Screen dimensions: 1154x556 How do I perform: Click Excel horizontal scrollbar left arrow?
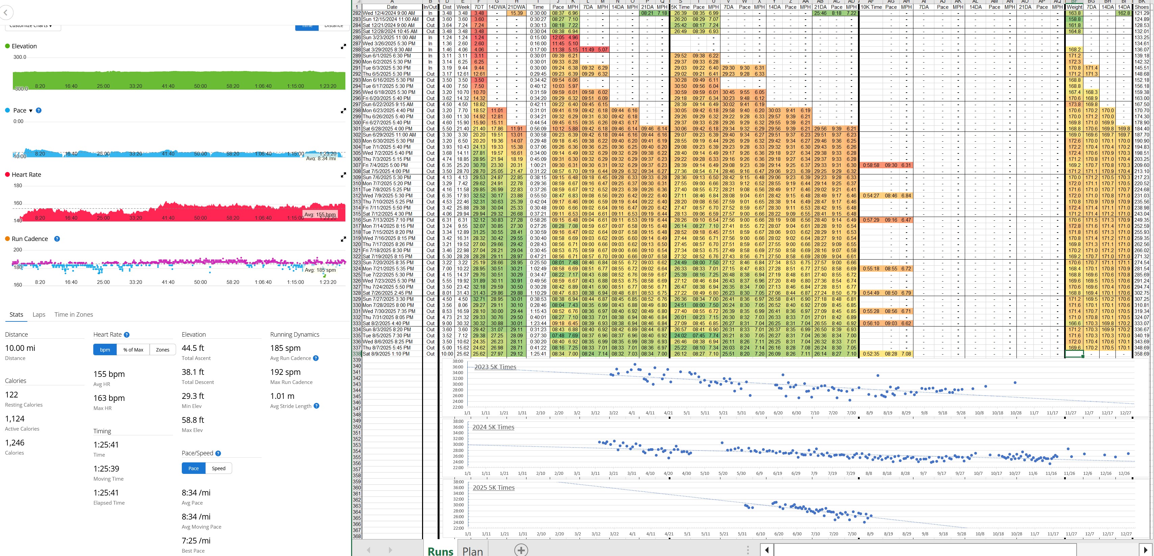click(x=766, y=550)
